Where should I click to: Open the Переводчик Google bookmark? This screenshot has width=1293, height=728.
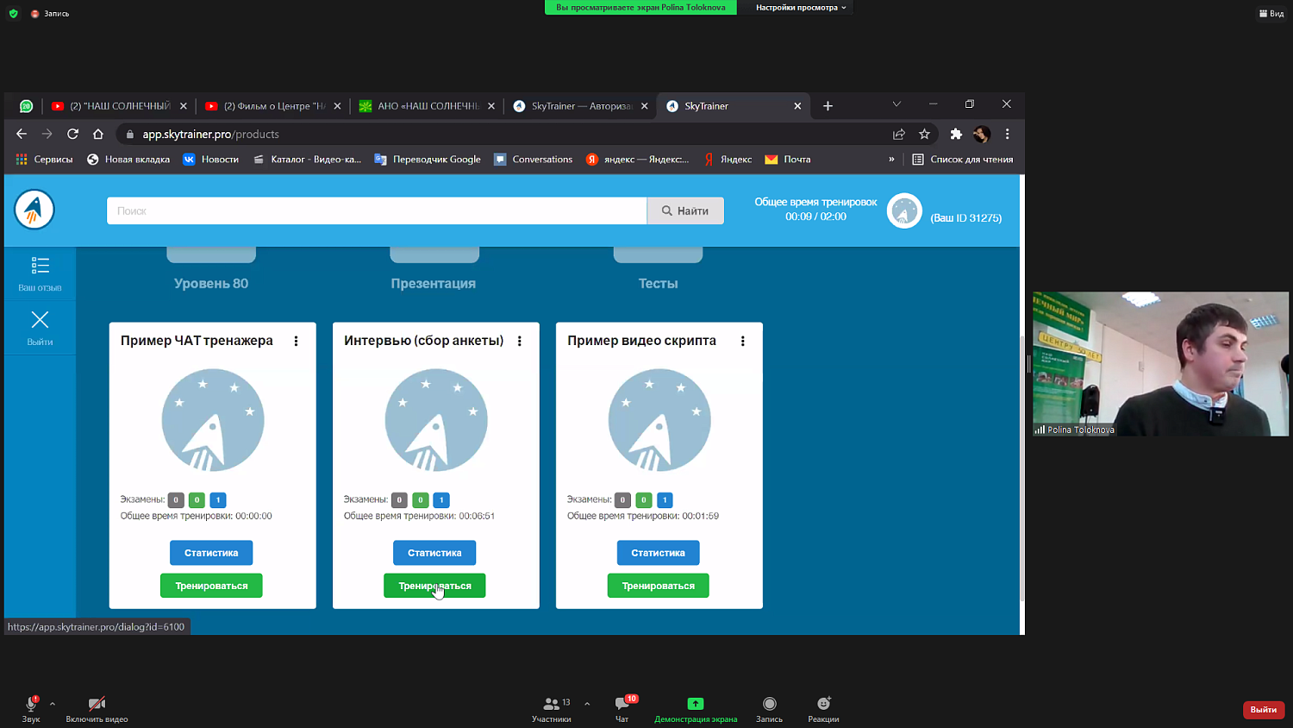tap(428, 160)
